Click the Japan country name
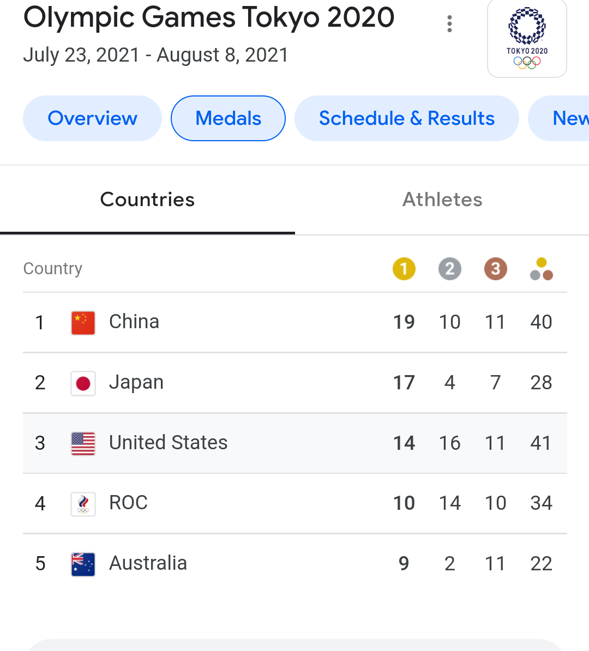 (x=136, y=383)
